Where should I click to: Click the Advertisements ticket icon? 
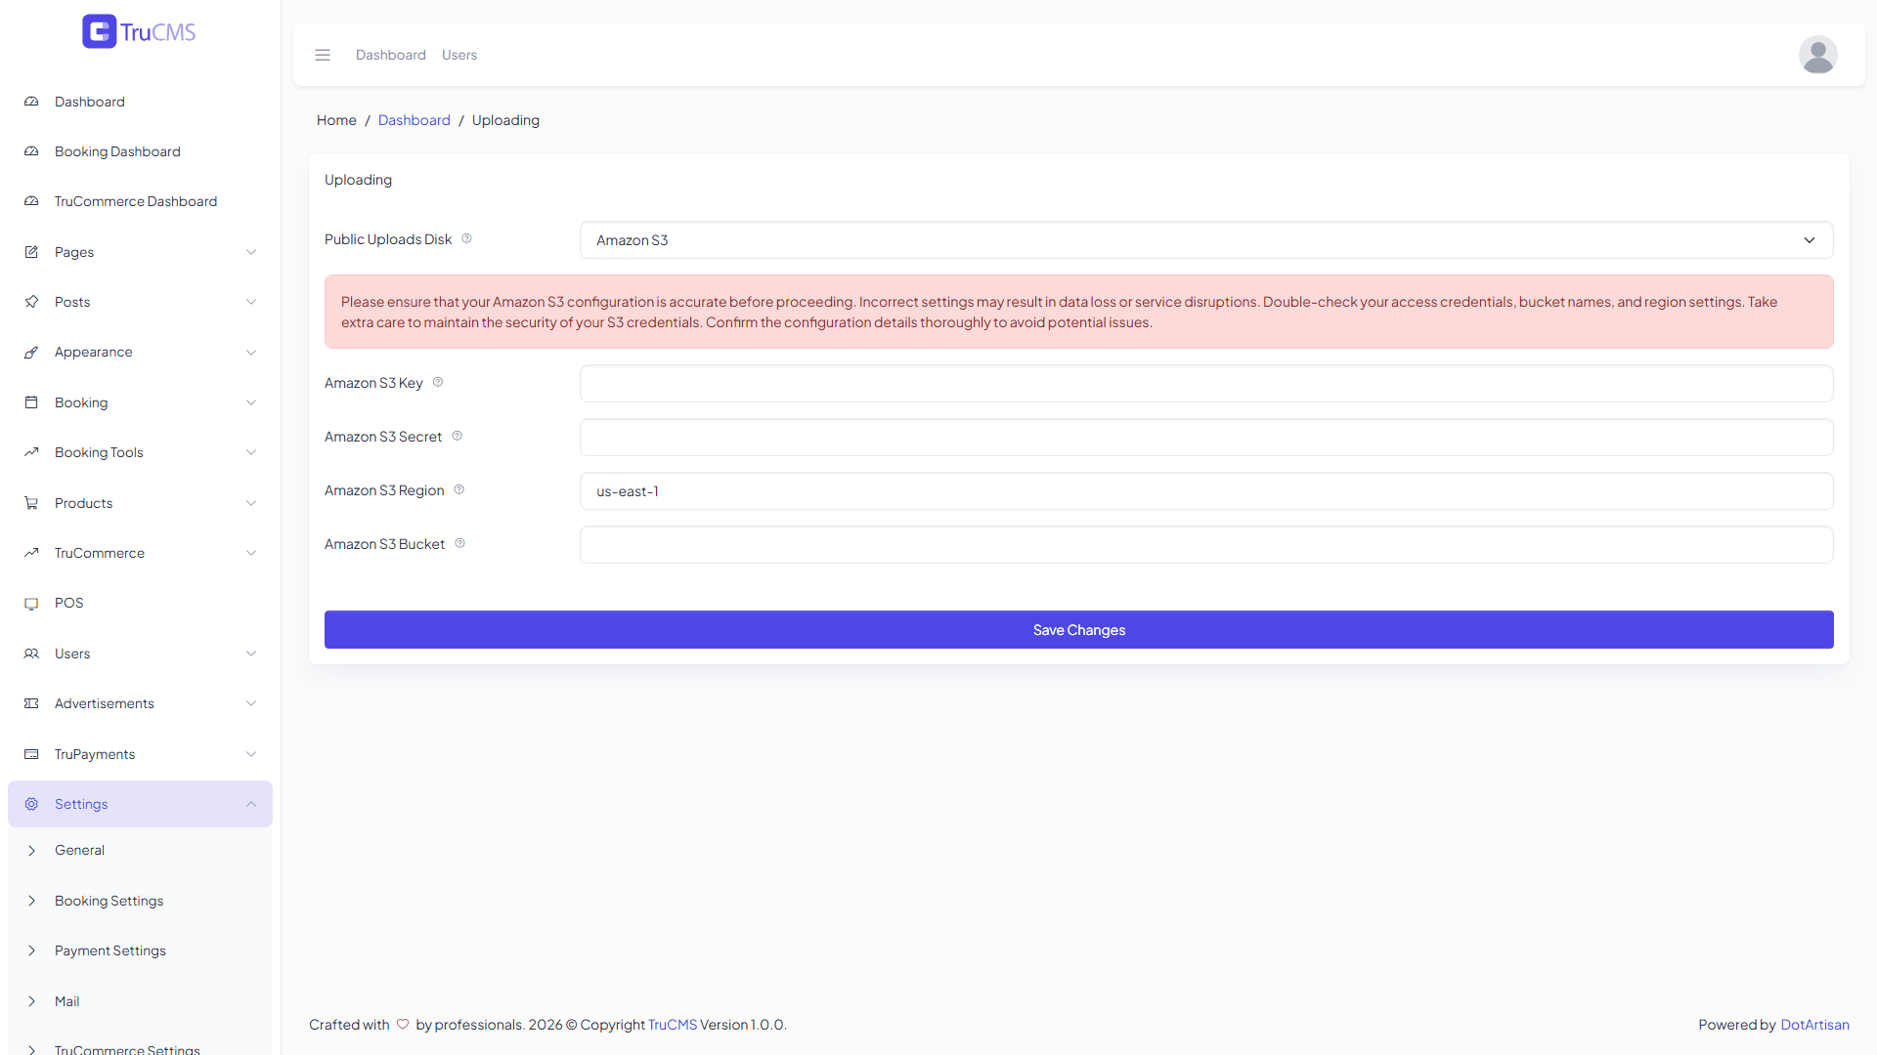click(31, 703)
